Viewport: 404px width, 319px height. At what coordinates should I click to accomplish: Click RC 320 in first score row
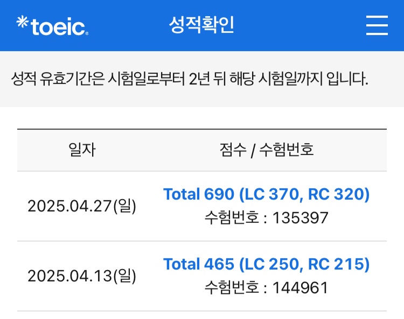pos(336,194)
